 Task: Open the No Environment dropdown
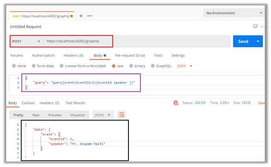click(234, 13)
